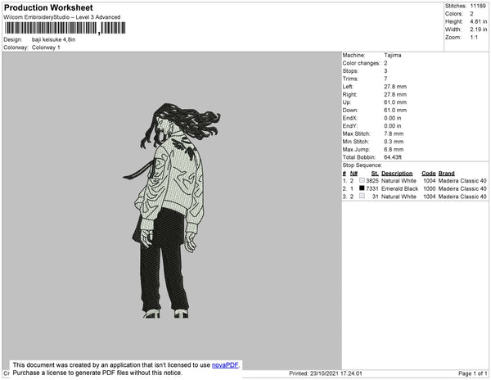Select the Wilcom EmbroideryStudio subtitle text
The width and height of the screenshot is (491, 380).
[x=62, y=17]
